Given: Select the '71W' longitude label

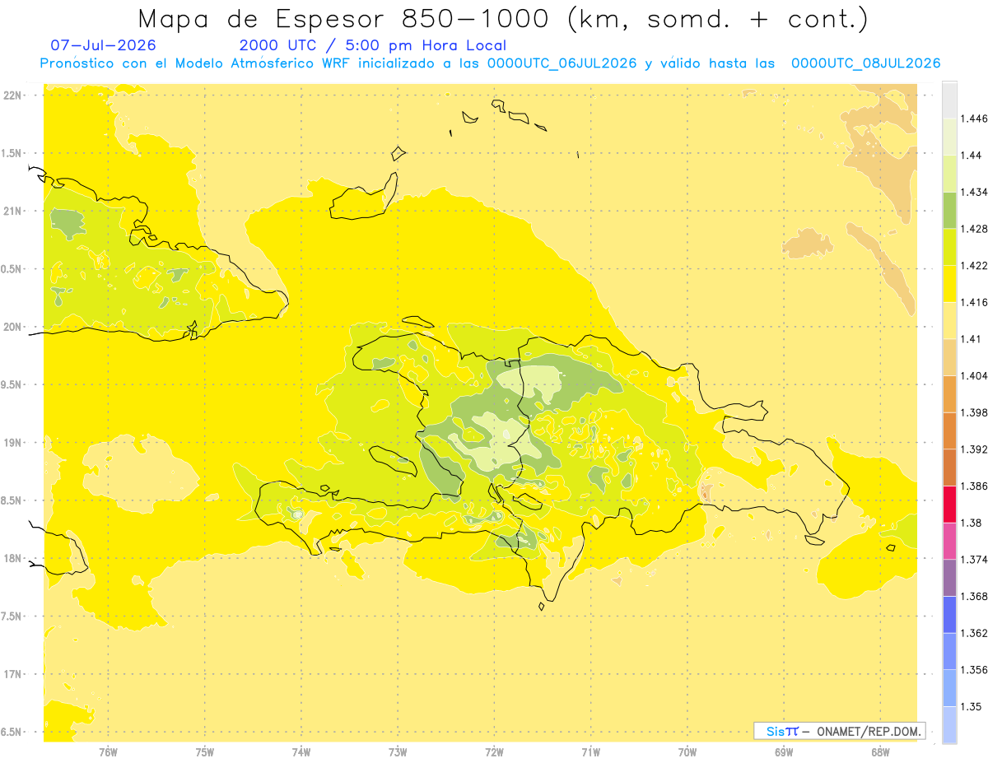Looking at the screenshot, I should click(x=590, y=751).
